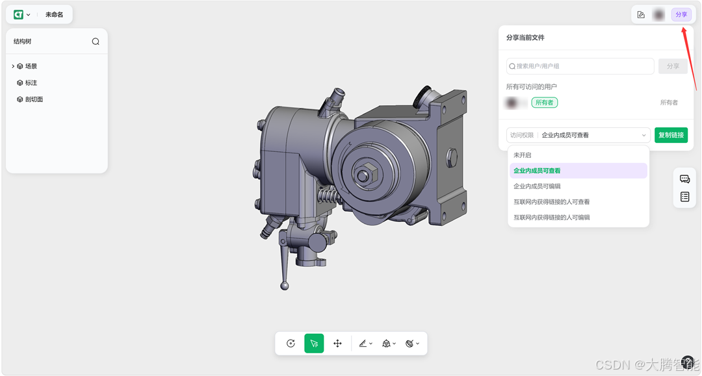Open the app logo dropdown chevron
Screen dimensions: 702x376
tap(28, 15)
